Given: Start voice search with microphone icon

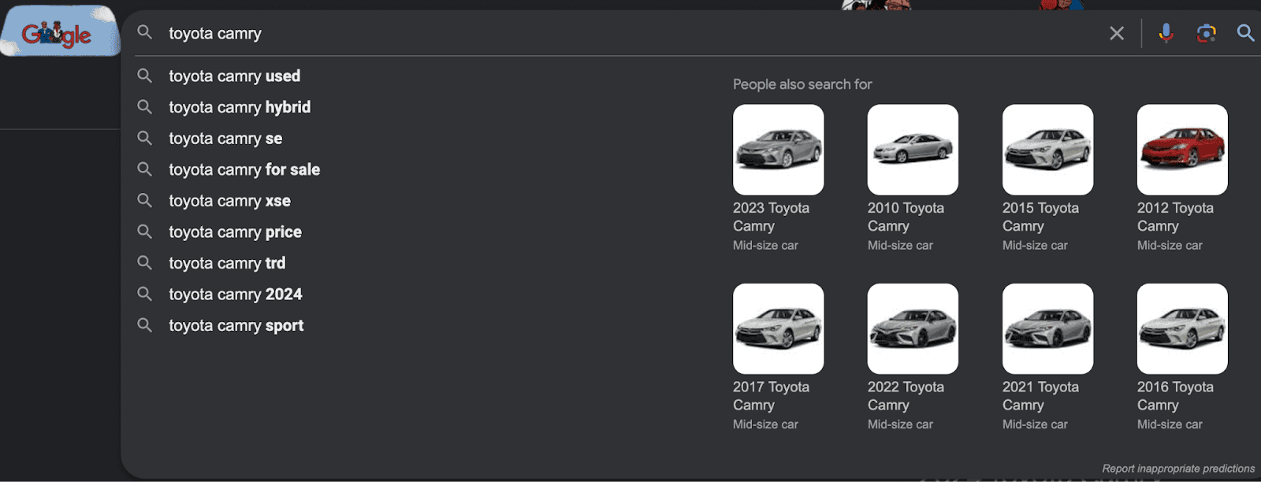Looking at the screenshot, I should pyautogui.click(x=1166, y=33).
